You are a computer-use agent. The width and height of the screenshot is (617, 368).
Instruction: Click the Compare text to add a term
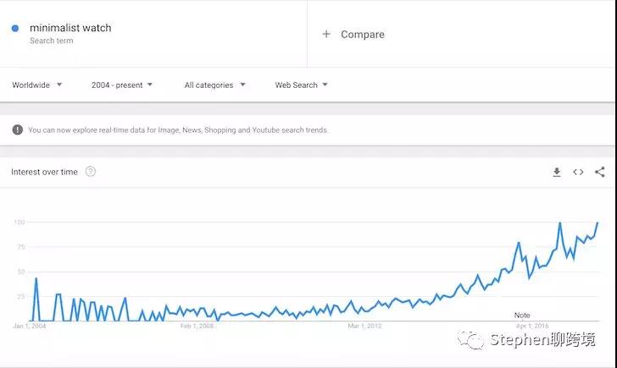click(x=363, y=35)
